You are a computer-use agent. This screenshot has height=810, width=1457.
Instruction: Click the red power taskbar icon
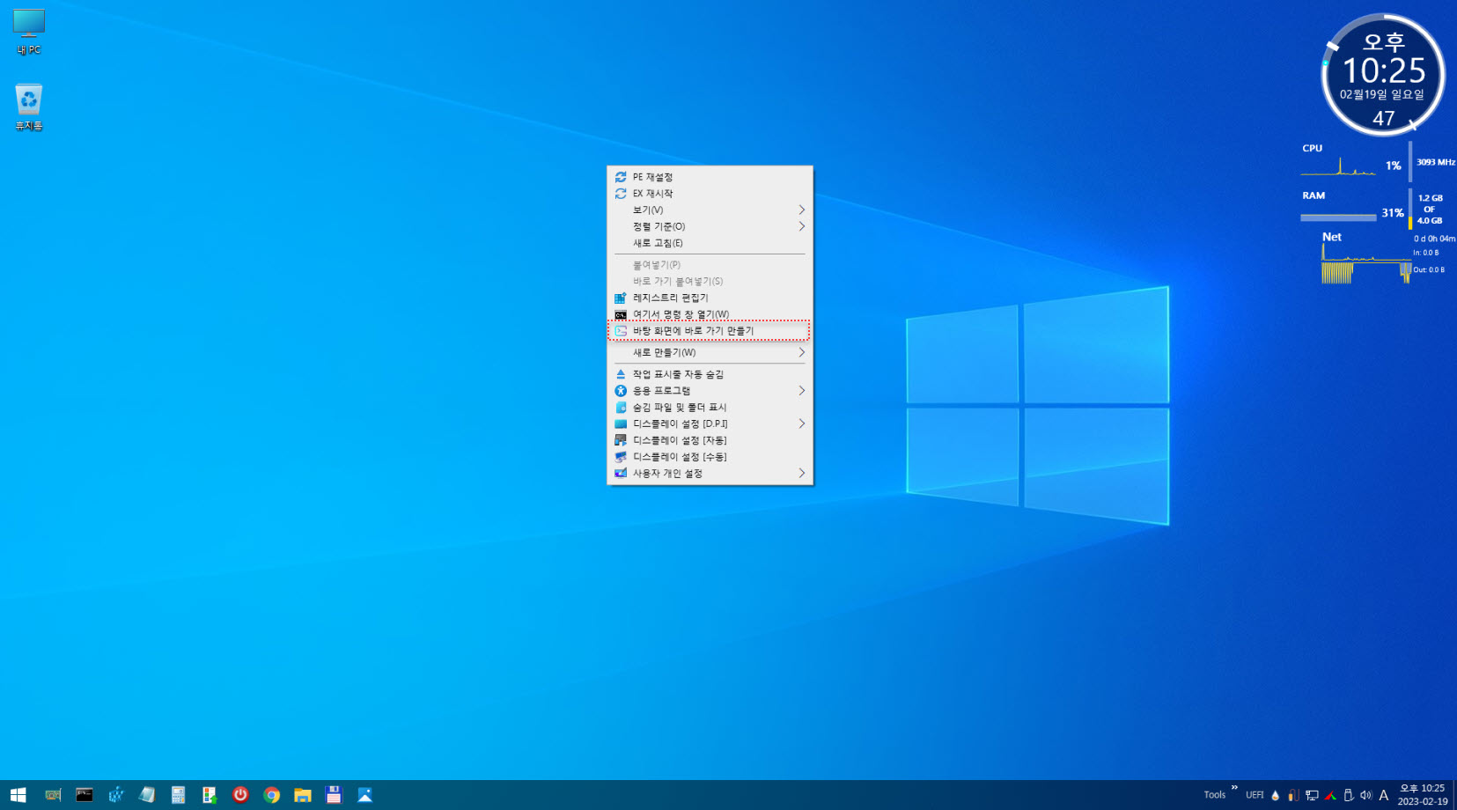click(240, 795)
